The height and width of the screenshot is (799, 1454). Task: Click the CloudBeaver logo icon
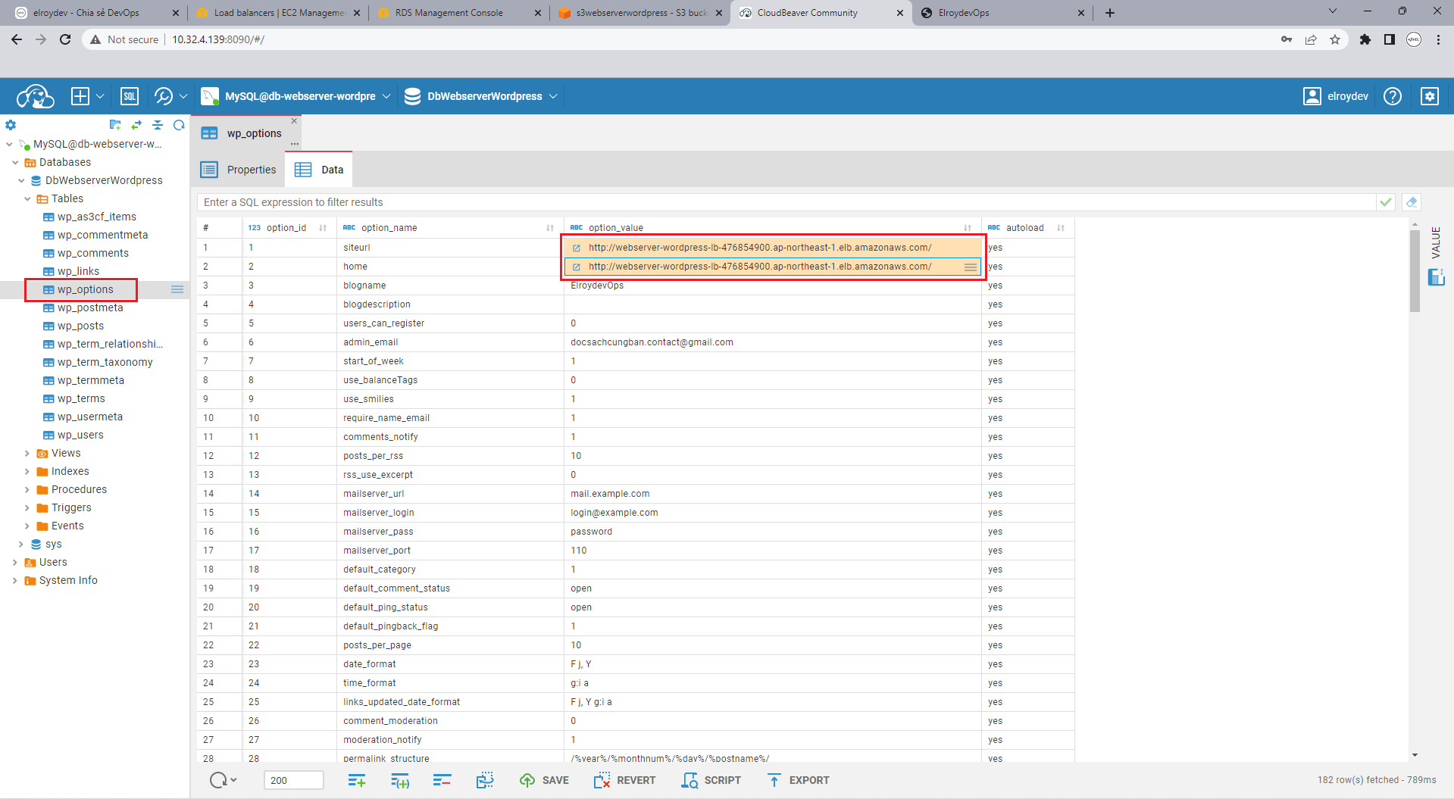[35, 96]
